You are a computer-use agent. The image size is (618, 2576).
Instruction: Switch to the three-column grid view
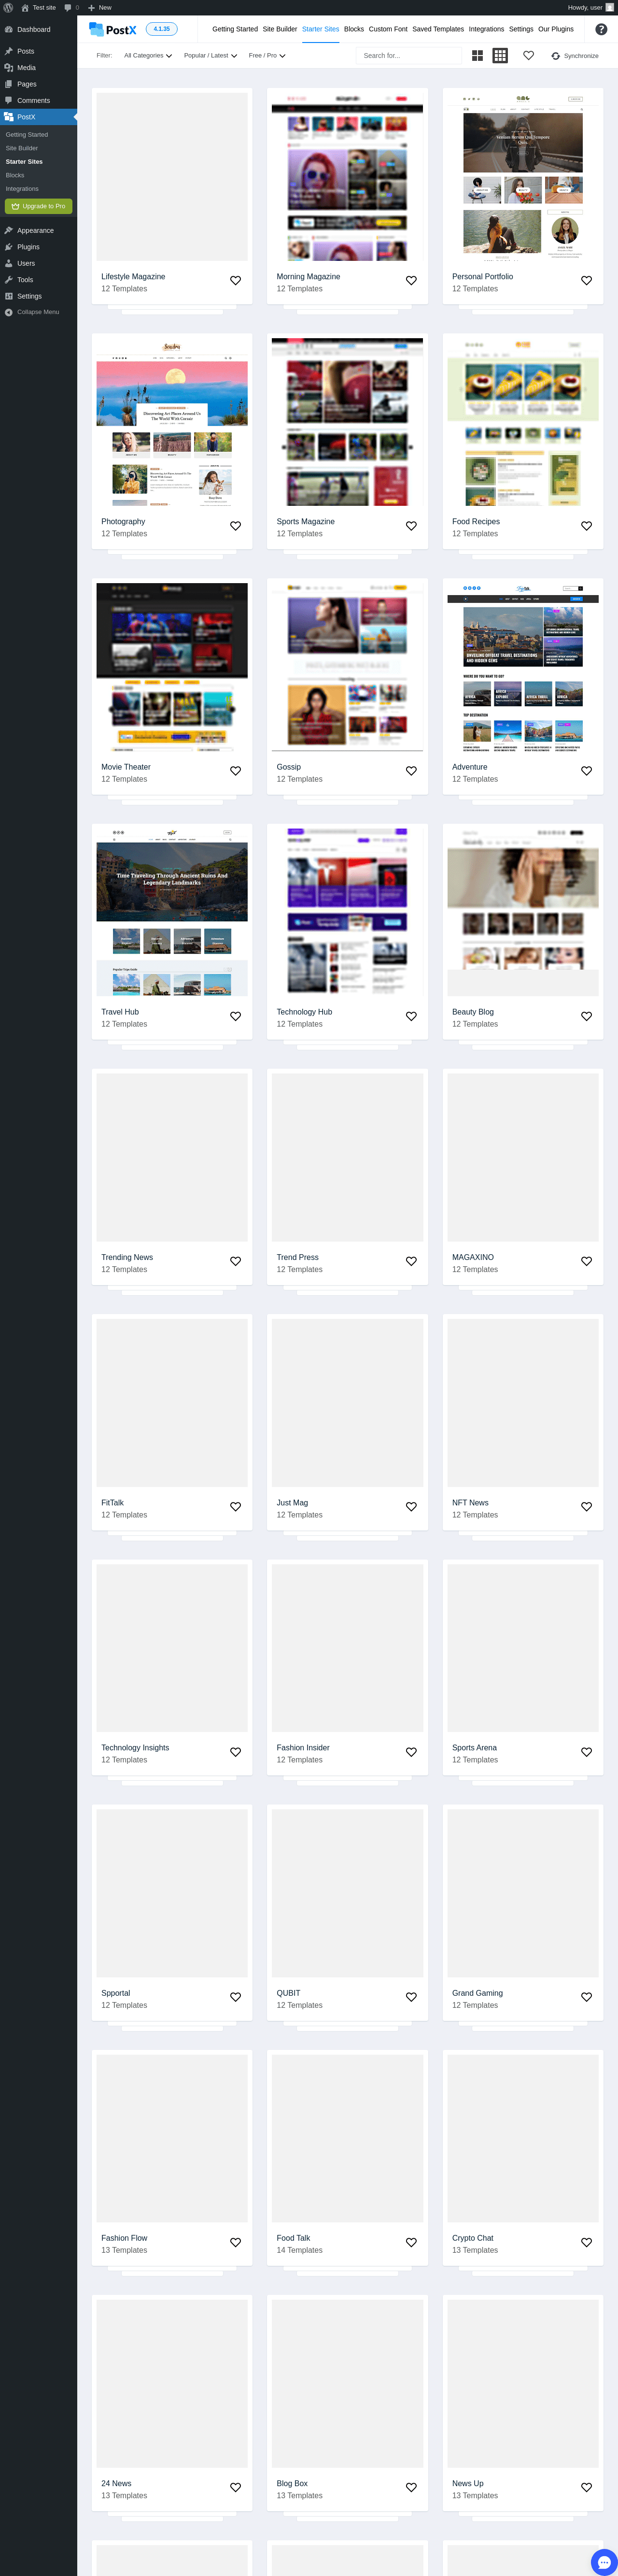(500, 56)
